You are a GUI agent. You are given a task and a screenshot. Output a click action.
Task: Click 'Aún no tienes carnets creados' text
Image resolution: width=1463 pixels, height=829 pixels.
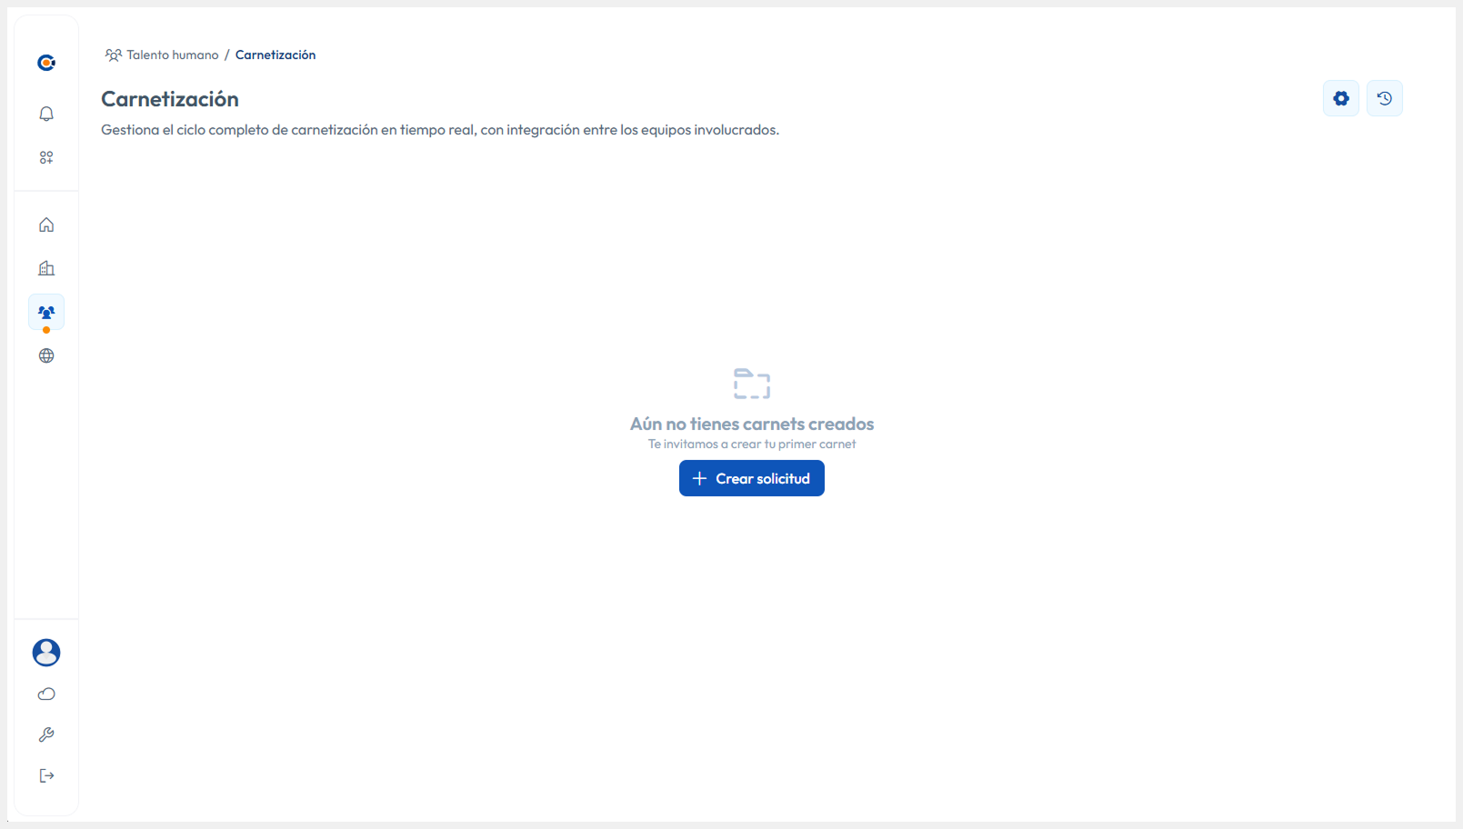[752, 424]
